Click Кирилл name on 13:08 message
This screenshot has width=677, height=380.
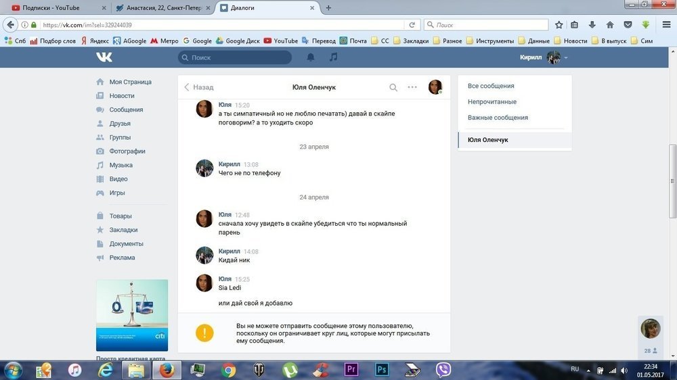tap(230, 164)
